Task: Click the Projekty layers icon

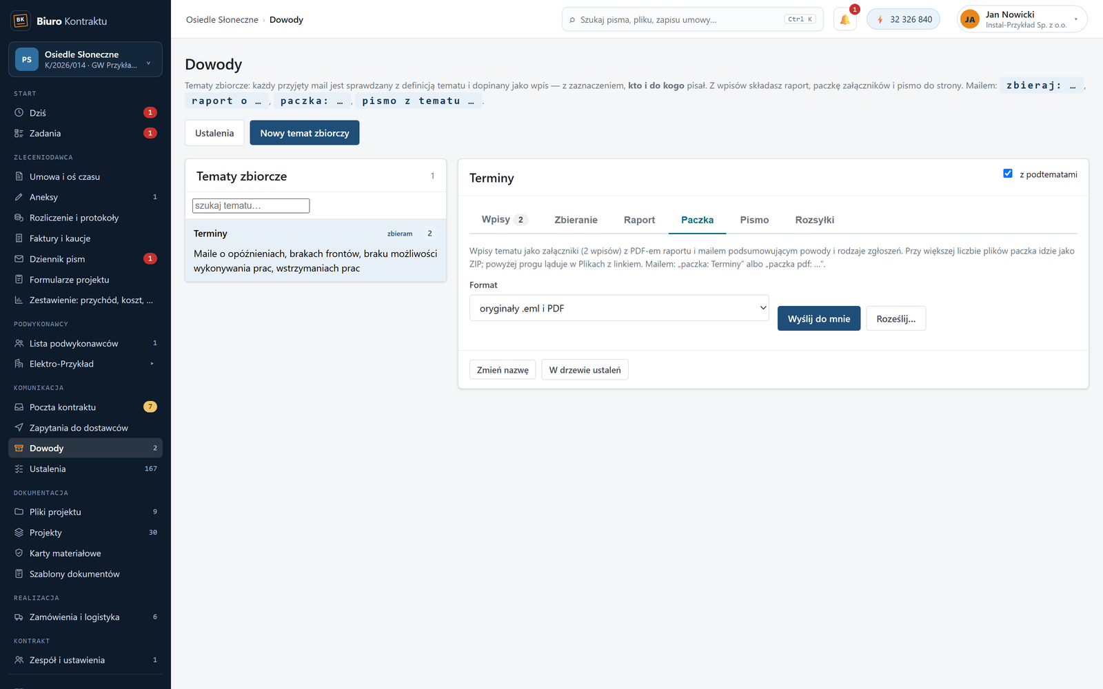Action: tap(19, 533)
